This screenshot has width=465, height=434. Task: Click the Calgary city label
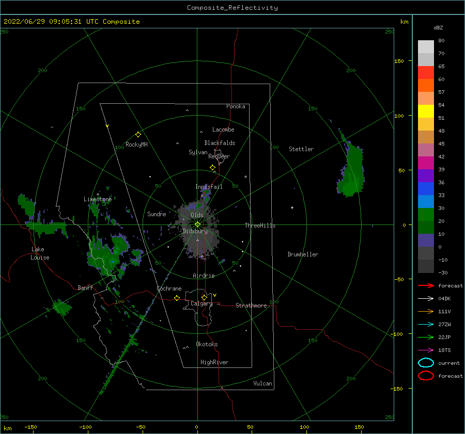(202, 303)
